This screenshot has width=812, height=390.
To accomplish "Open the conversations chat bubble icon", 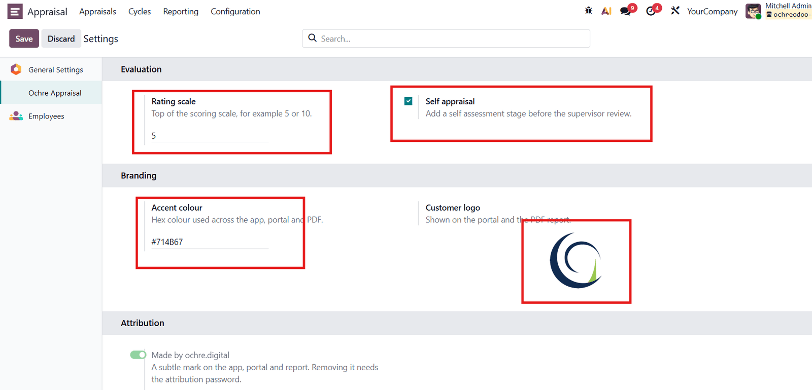I will click(x=626, y=11).
